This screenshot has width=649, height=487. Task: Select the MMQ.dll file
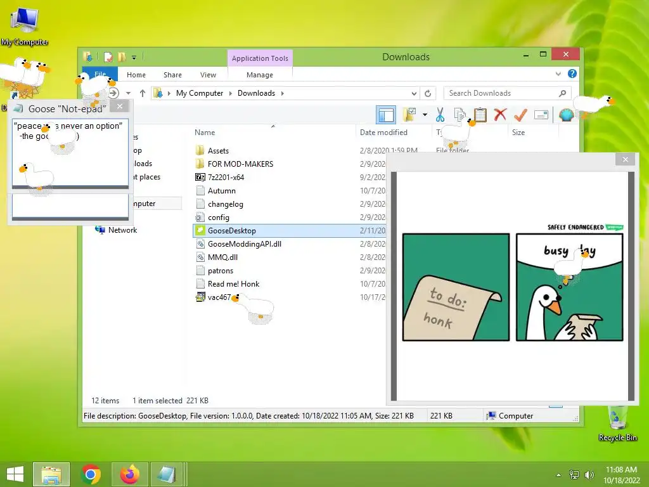coord(222,257)
